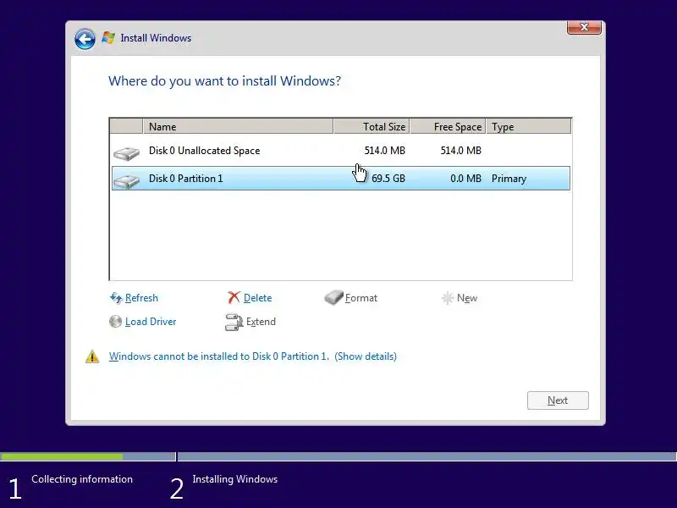Go back using the blue arrow button
Screen dimensions: 677x508
(x=85, y=39)
